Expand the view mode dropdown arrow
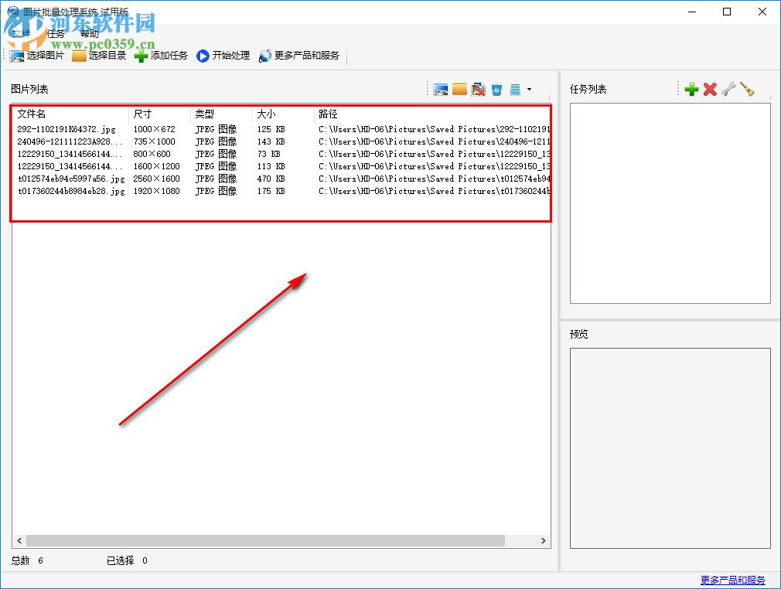 529,90
